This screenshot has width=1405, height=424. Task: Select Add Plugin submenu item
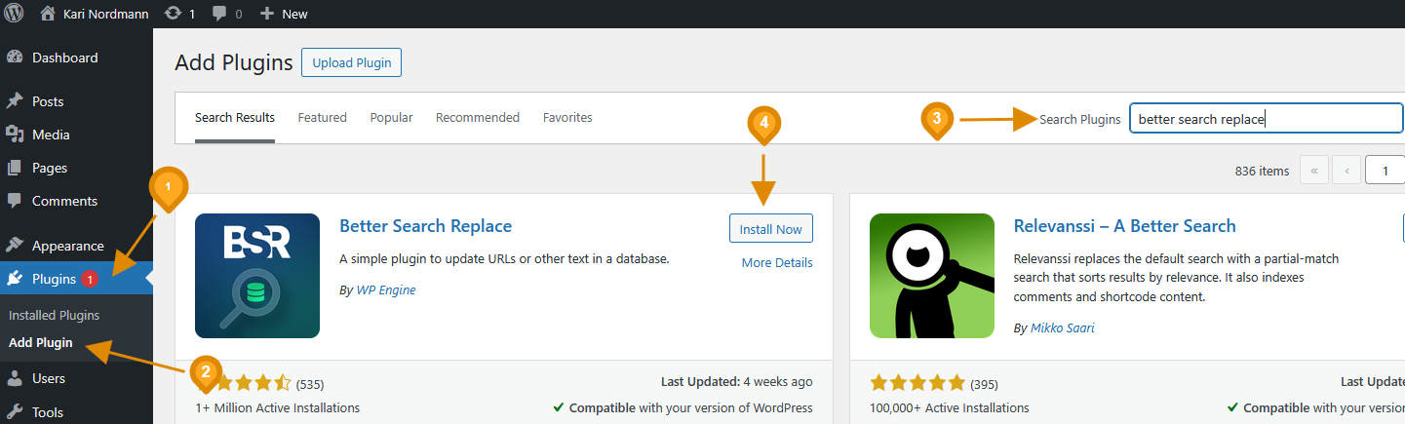41,343
